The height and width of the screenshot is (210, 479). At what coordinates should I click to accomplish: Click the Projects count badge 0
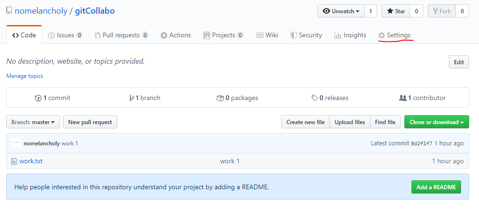pos(240,35)
